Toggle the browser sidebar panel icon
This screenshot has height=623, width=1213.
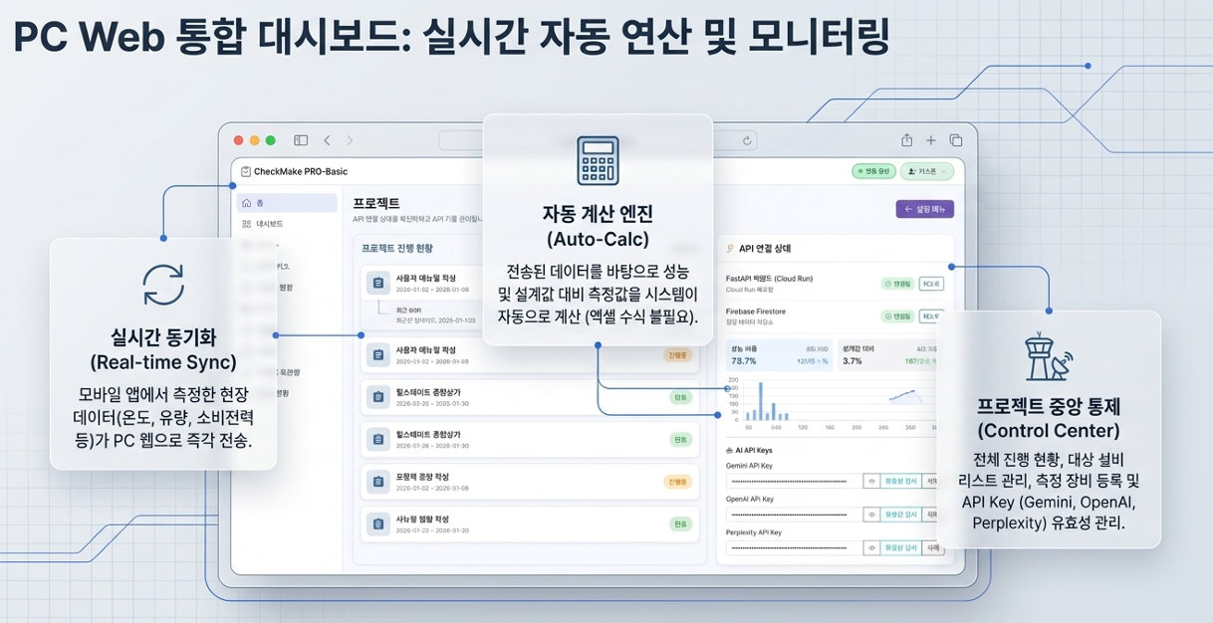301,140
